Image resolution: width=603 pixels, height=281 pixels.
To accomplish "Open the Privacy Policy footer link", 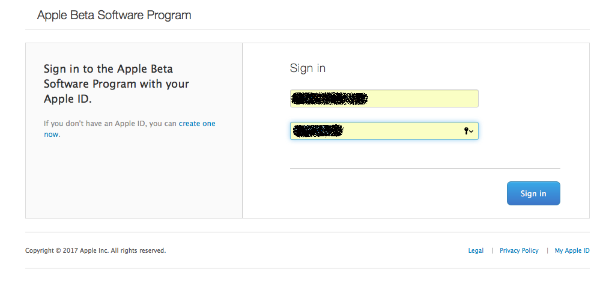I will pyautogui.click(x=519, y=250).
